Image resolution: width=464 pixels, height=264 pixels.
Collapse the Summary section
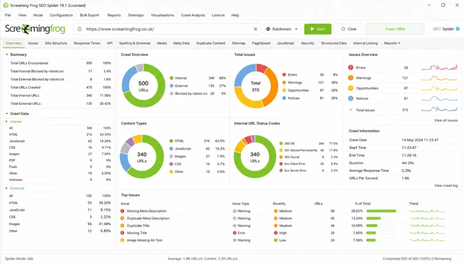[7, 54]
